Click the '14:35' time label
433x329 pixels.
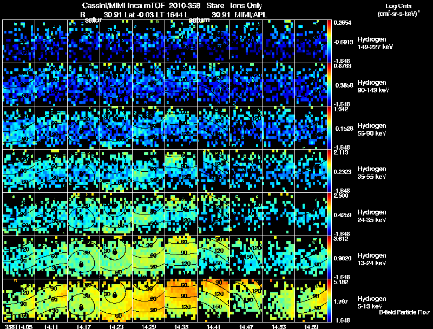tap(181, 326)
